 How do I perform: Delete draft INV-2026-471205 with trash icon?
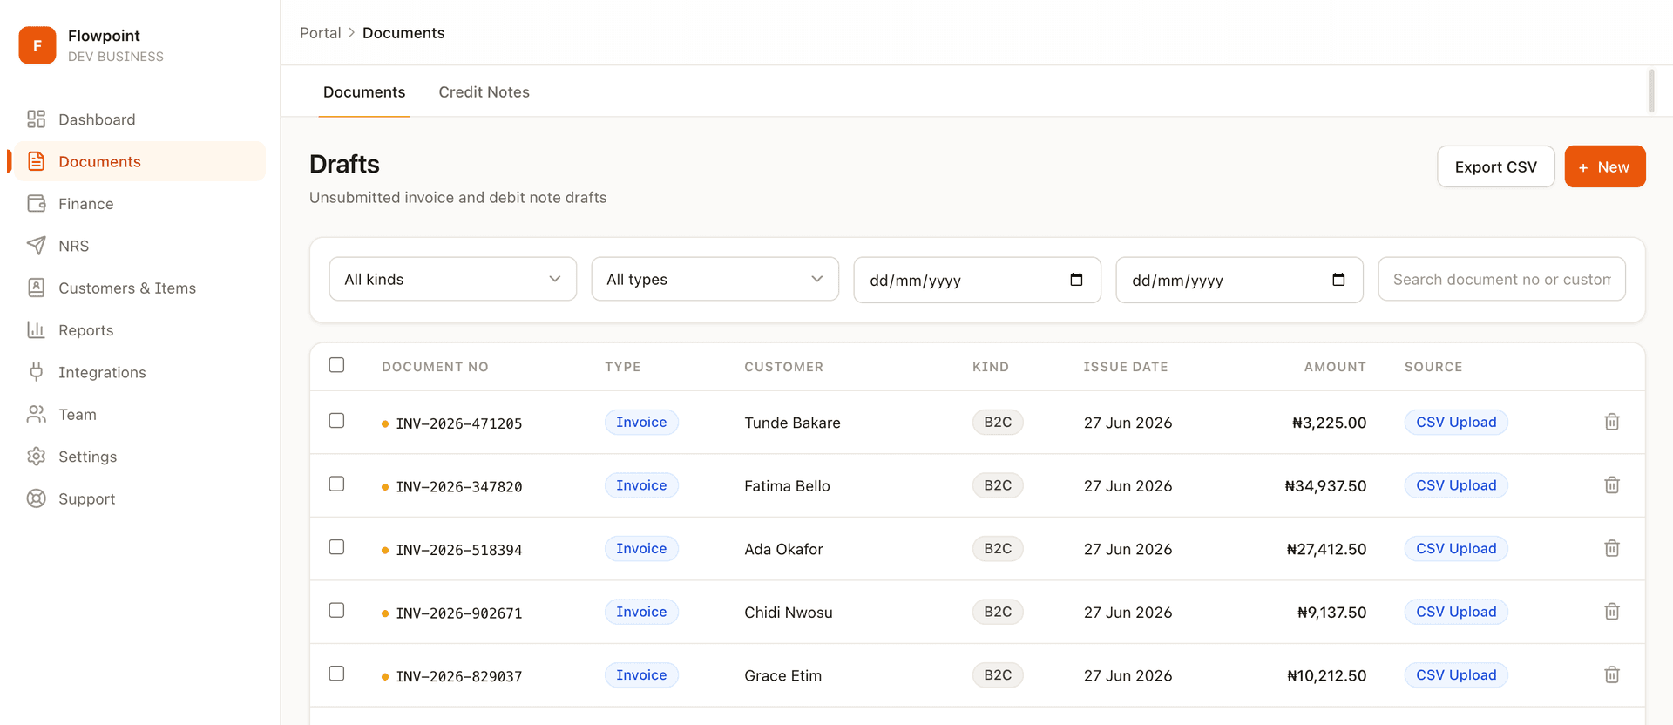[x=1612, y=422]
